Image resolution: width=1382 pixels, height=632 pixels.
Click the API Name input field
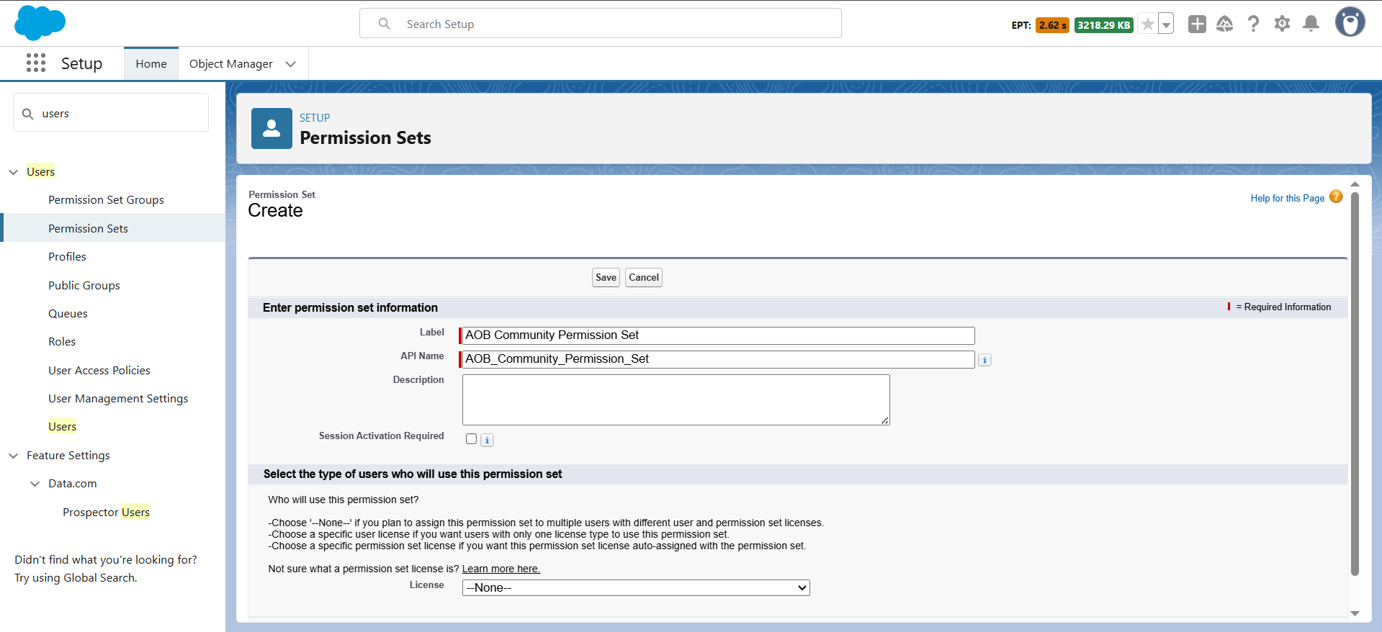pyautogui.click(x=719, y=359)
